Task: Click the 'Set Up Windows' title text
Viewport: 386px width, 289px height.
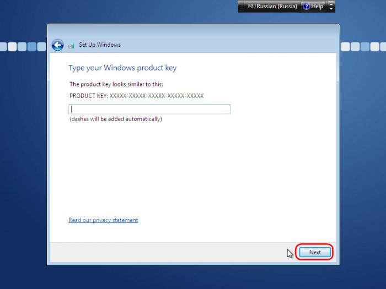Action: (100, 45)
